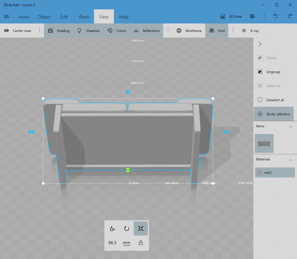Collapse the Items section
The image size is (297, 259).
(x=290, y=127)
